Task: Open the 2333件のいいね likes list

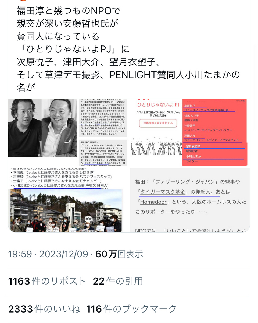Action: pos(44,309)
